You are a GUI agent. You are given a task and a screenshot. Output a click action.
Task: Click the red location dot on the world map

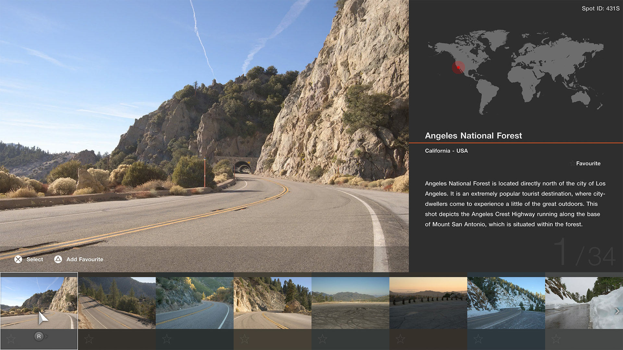(x=458, y=67)
